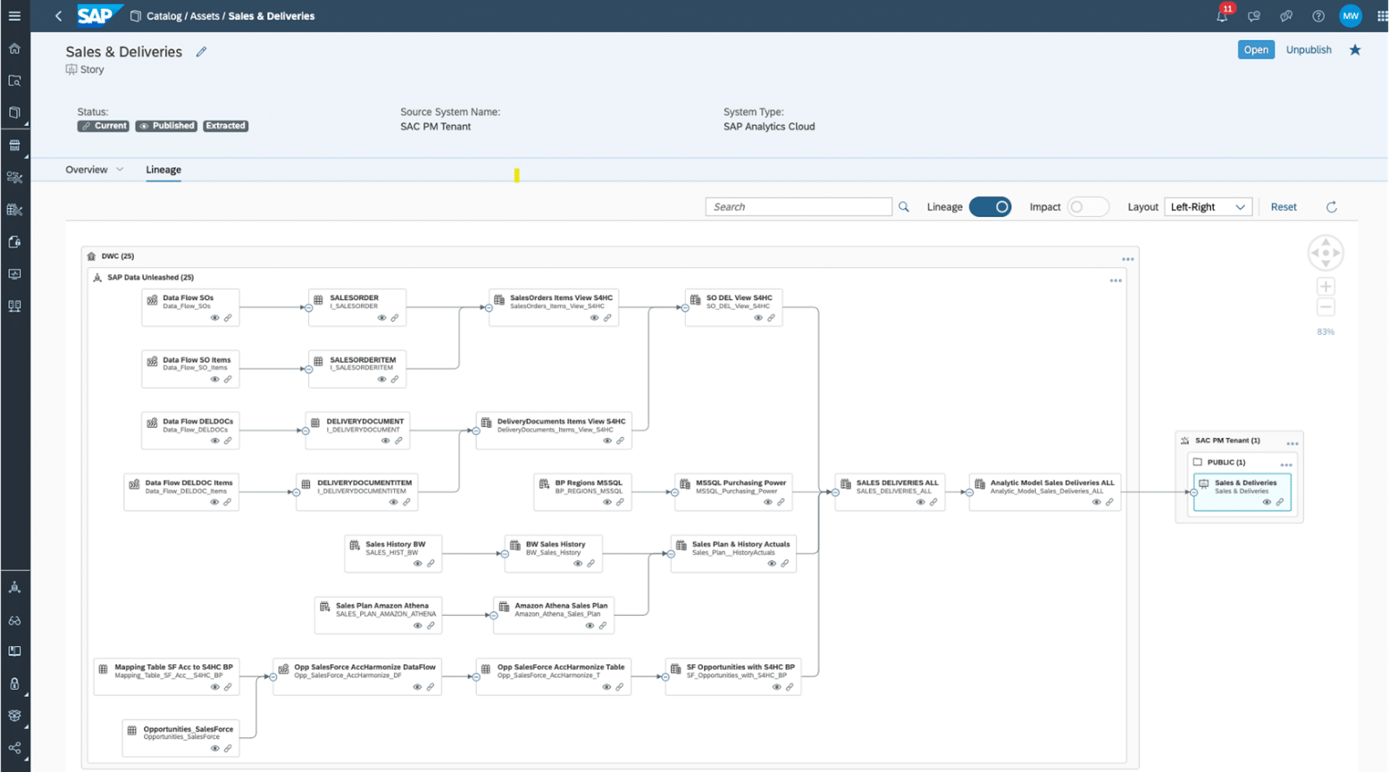Collapse inputs of Analytic Model Sales Deliveries ALL
Viewport: 1389px width, 772px height.
pyautogui.click(x=969, y=492)
